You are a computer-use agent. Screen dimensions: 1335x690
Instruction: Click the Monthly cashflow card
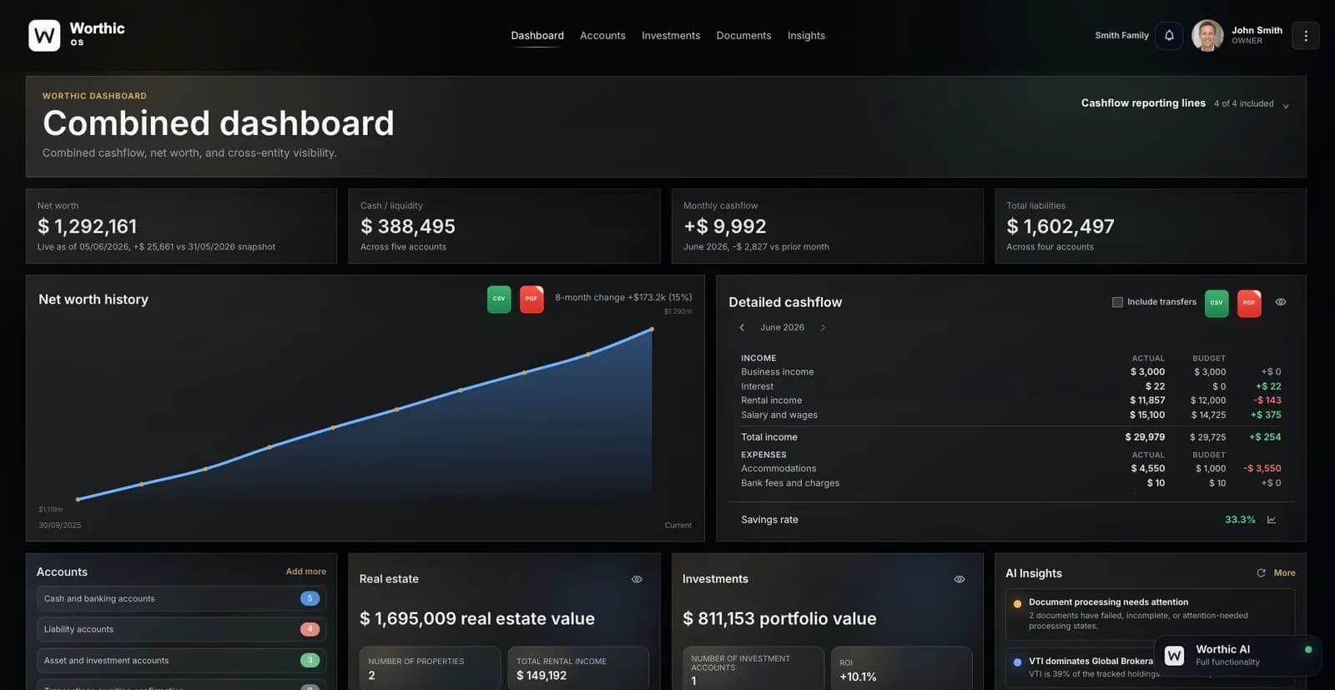(x=828, y=226)
